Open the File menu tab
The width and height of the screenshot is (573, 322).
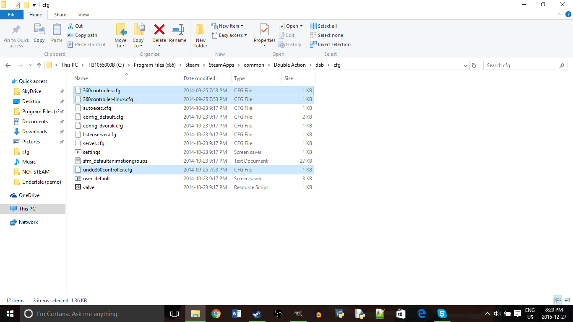(x=12, y=15)
